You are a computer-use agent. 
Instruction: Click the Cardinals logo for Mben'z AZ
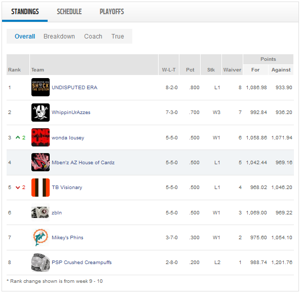coord(41,162)
